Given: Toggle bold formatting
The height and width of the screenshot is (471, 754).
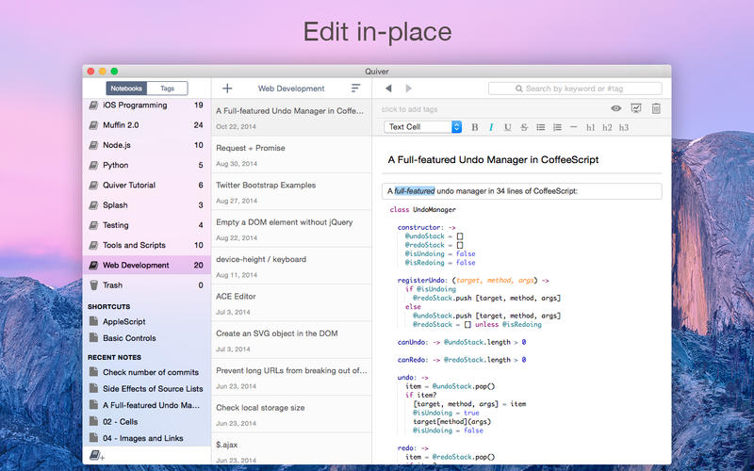Looking at the screenshot, I should [x=475, y=127].
